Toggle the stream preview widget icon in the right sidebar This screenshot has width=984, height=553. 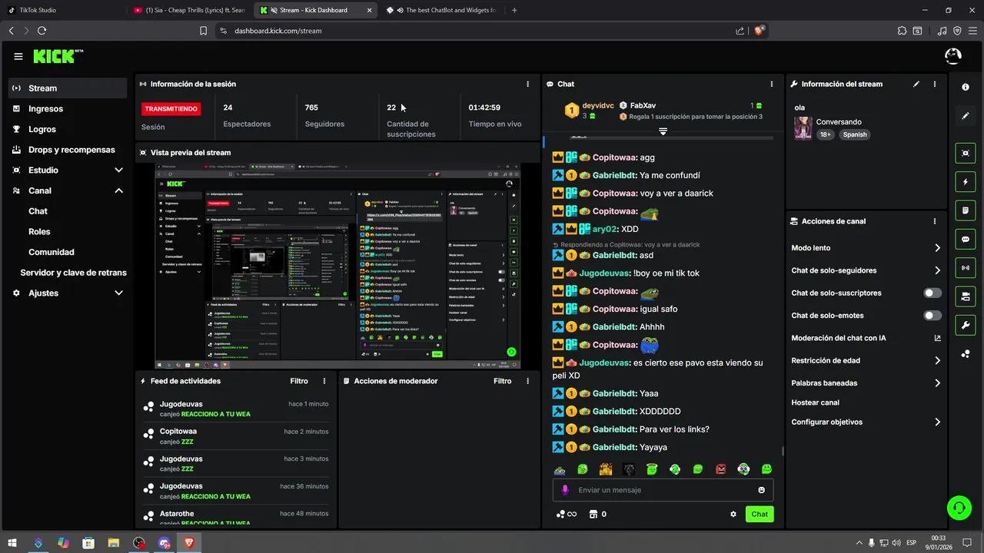966,153
